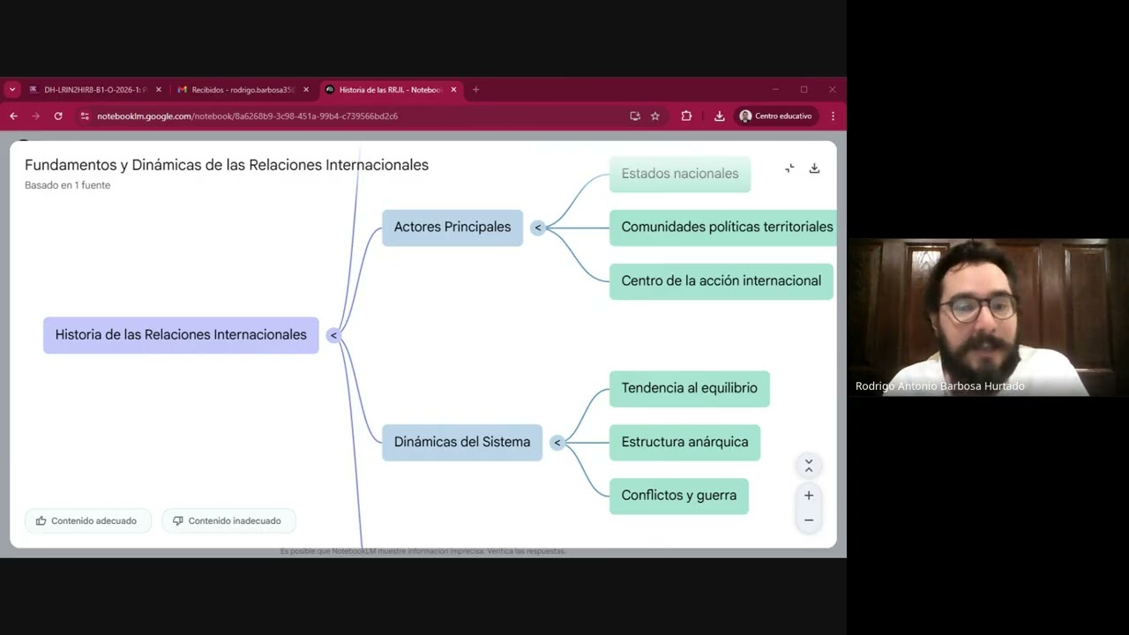Viewport: 1129px width, 635px height.
Task: Open the Conflictos y guerra node
Action: click(679, 496)
